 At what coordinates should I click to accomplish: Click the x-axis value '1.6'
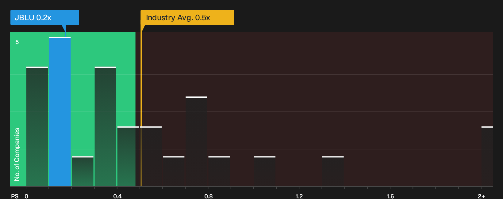pos(390,196)
